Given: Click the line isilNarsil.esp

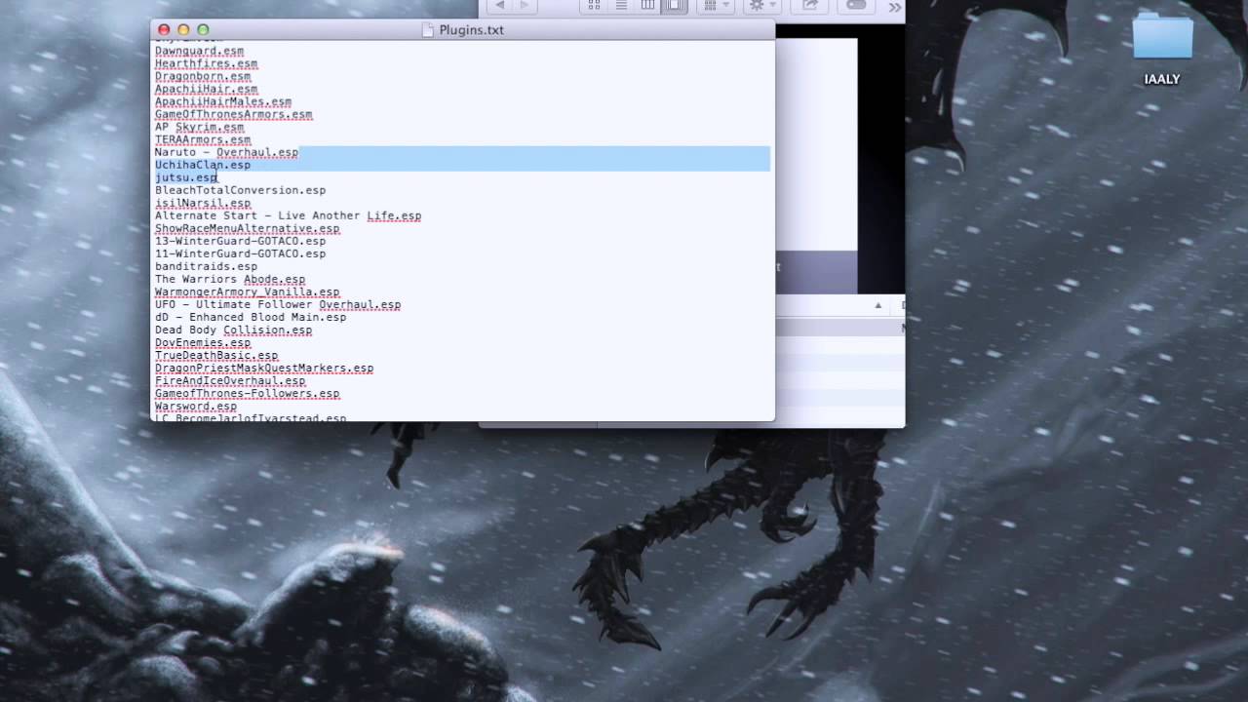Looking at the screenshot, I should click(202, 203).
